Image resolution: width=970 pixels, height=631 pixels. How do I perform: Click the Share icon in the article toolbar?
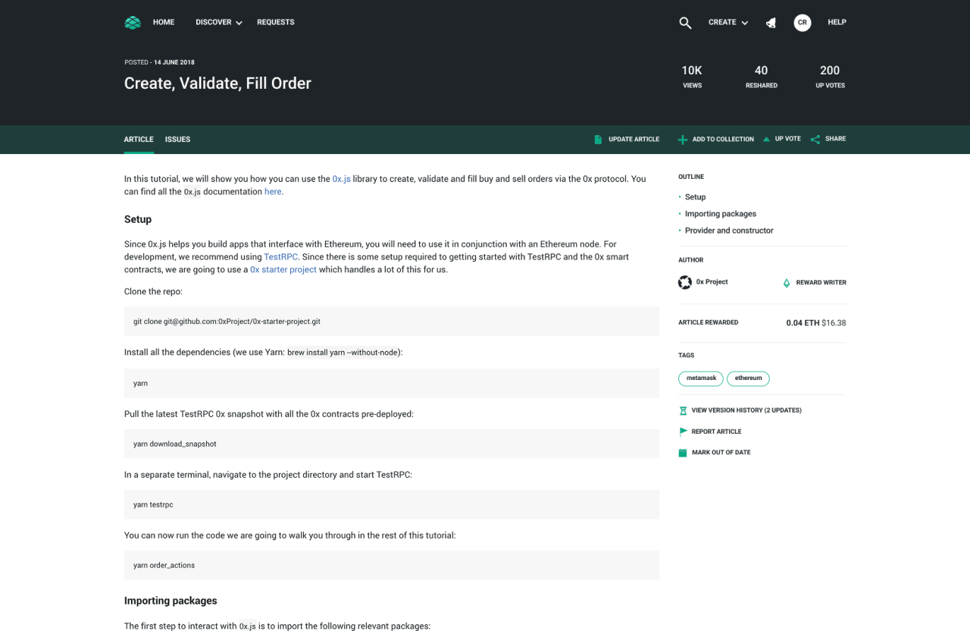(815, 140)
